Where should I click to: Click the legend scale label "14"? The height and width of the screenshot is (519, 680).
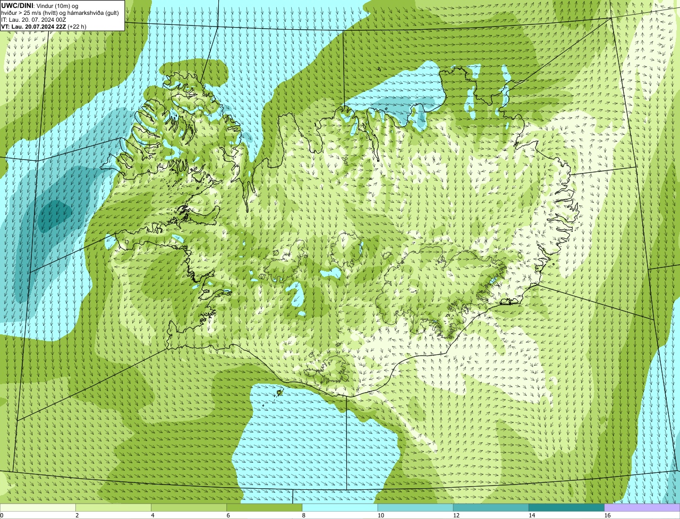tap(532, 515)
